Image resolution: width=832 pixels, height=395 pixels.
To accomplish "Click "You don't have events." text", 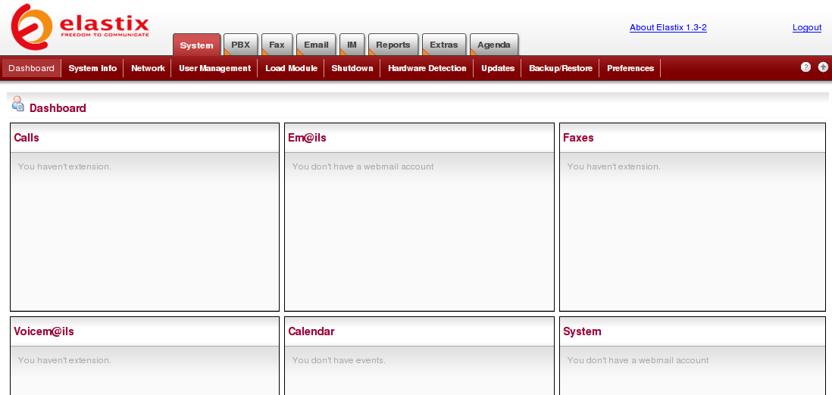I will (339, 360).
